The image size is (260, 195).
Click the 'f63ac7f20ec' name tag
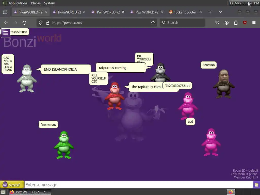[x=19, y=32]
